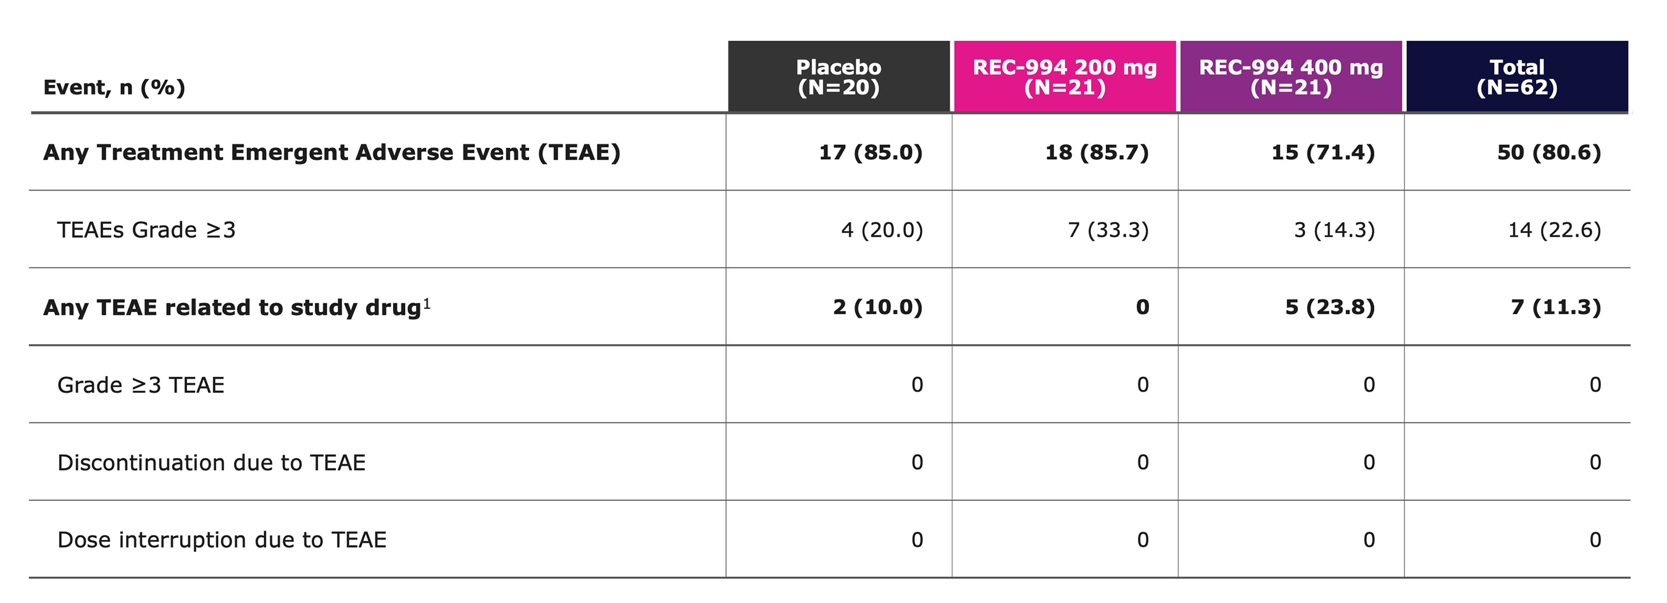The width and height of the screenshot is (1667, 603).
Task: Click the Event, n (%) header label
Action: coord(114,88)
